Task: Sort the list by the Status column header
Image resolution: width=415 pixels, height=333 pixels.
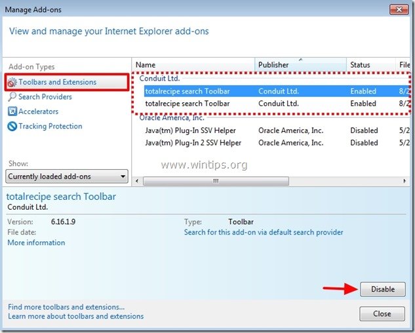Action: pyautogui.click(x=371, y=65)
